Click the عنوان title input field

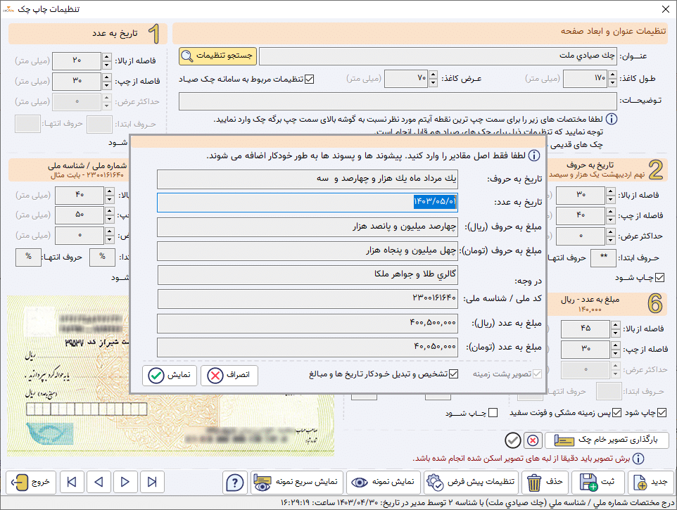[438, 56]
